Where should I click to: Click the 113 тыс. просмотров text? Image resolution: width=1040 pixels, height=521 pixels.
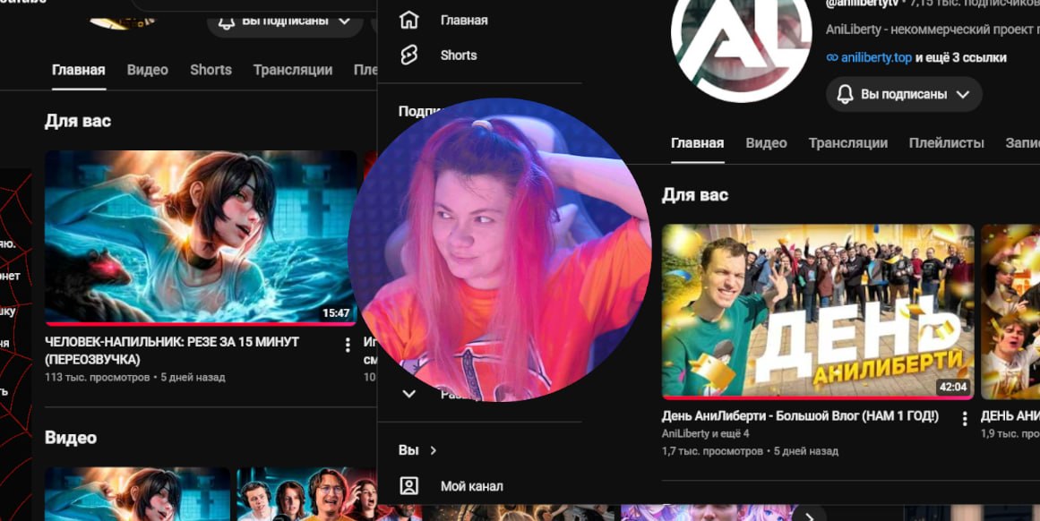pyautogui.click(x=97, y=377)
